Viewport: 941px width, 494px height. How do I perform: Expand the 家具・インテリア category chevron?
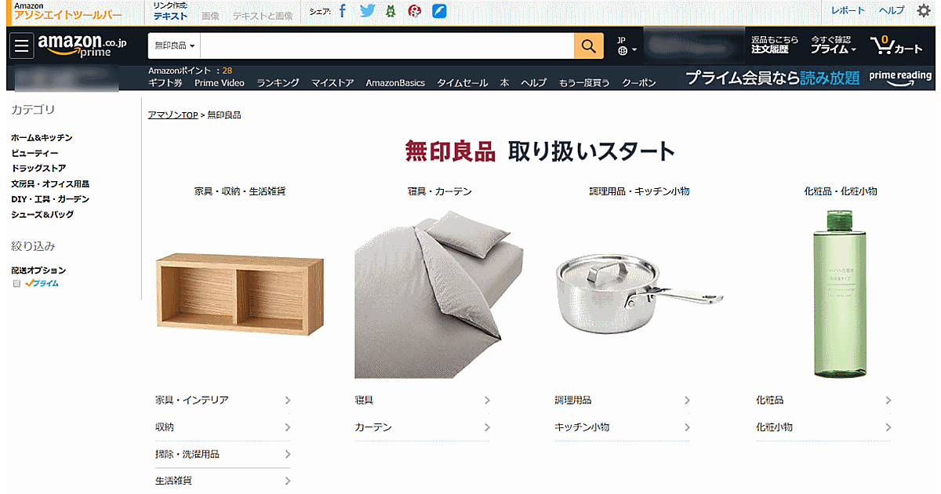click(x=287, y=400)
